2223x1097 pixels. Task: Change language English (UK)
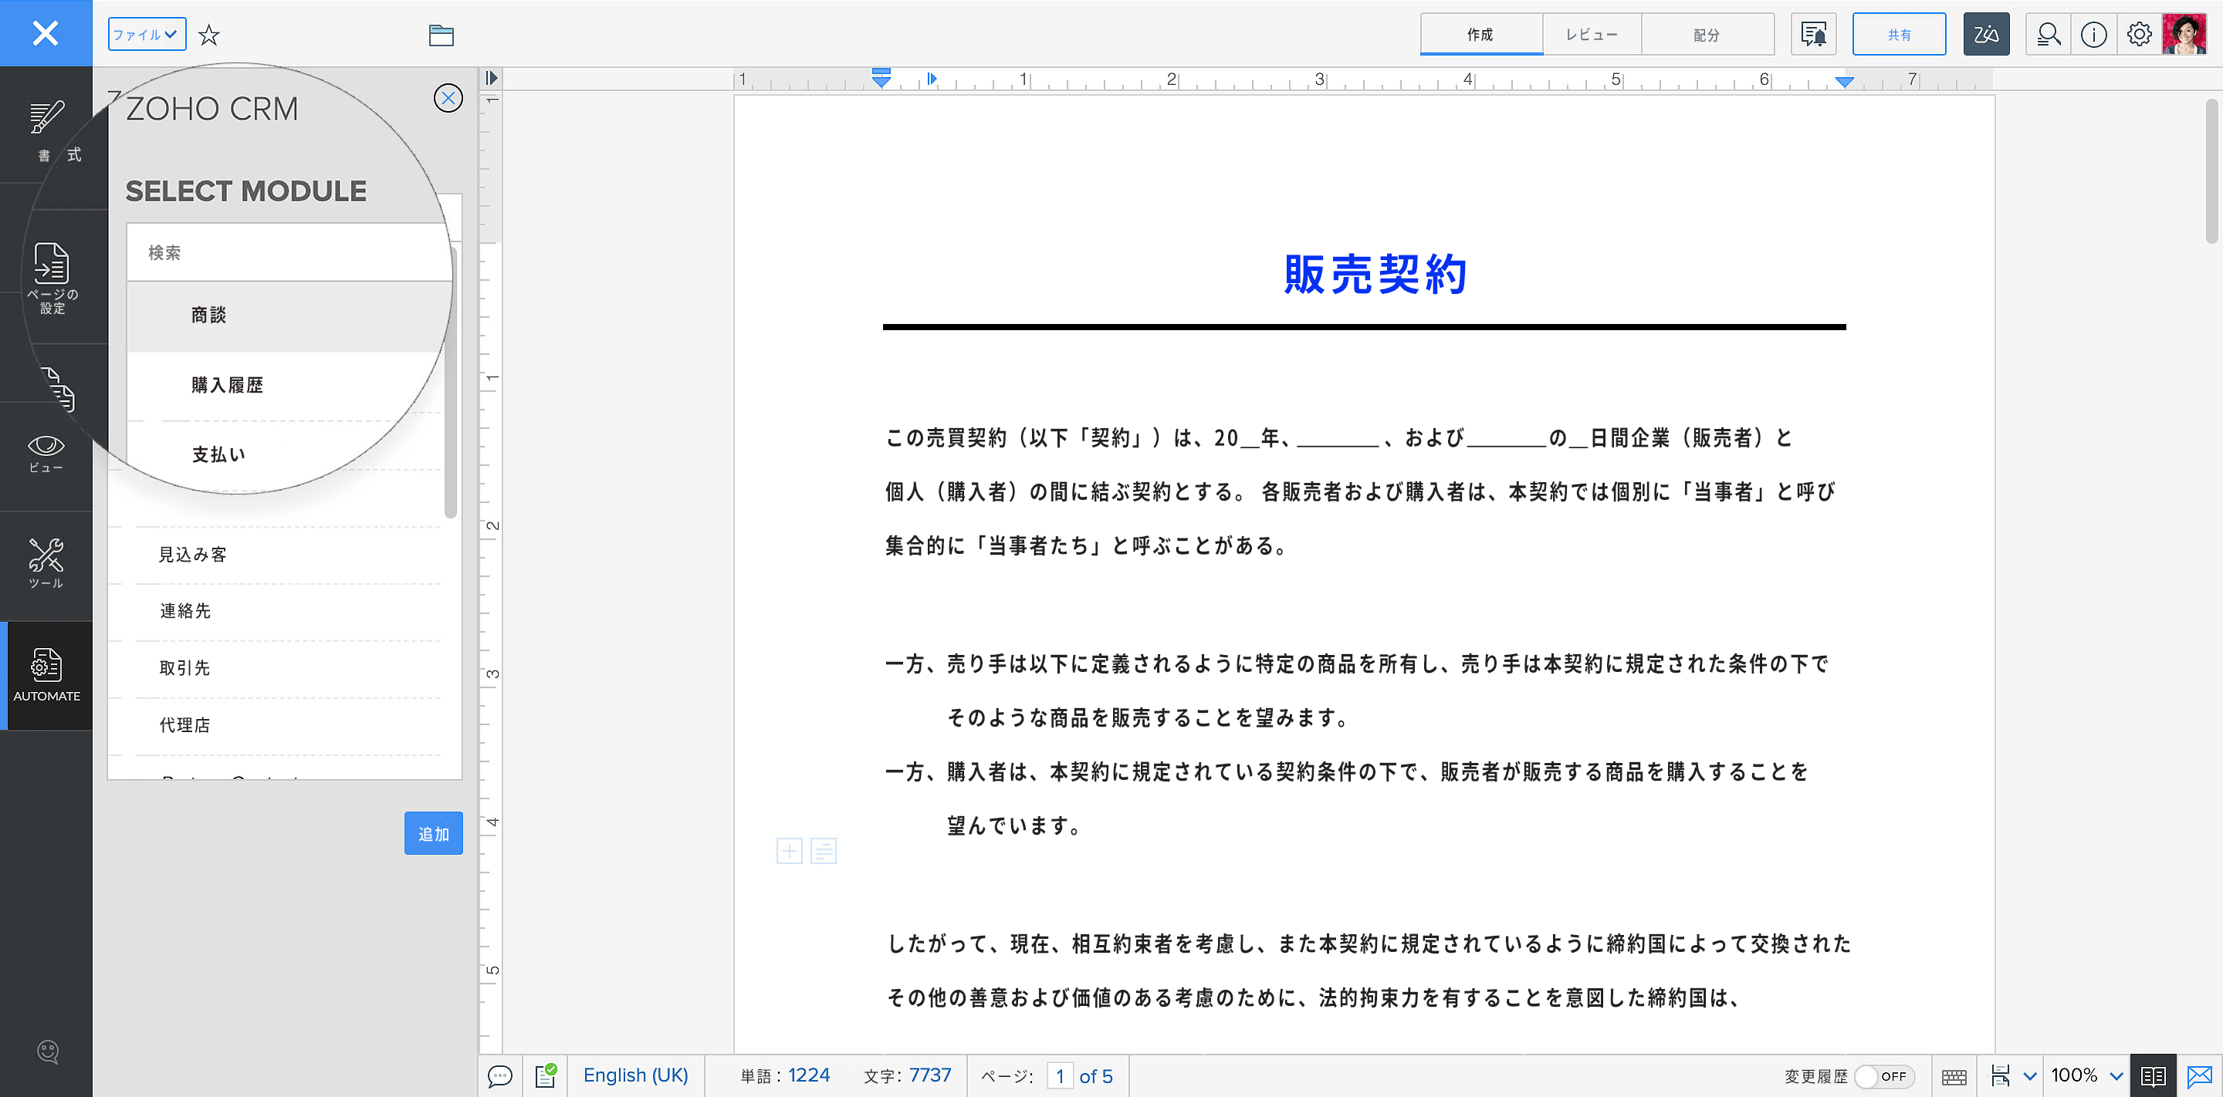635,1075
